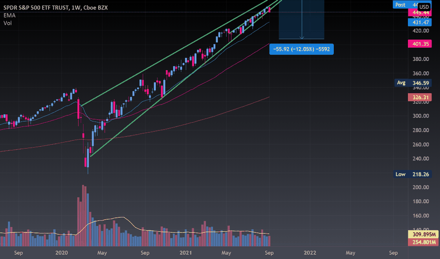Click the 420.00 price axis label
The image size is (440, 259).
[x=421, y=31]
